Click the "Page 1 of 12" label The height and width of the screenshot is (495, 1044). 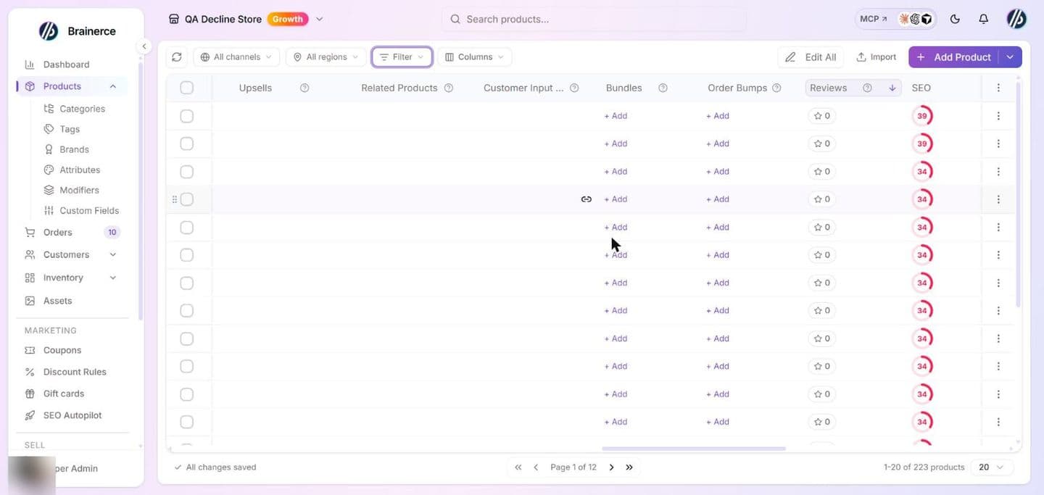(573, 467)
